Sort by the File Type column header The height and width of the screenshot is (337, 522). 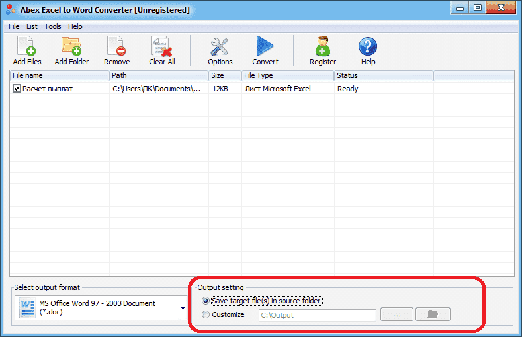coord(288,75)
